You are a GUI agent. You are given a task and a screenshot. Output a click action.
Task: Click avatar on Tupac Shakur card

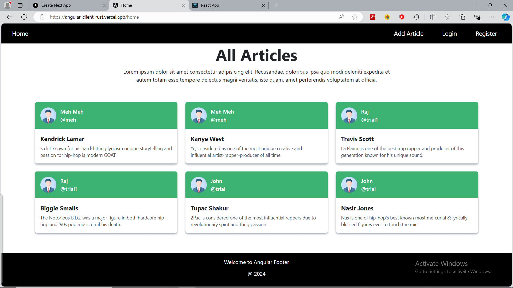point(199,185)
